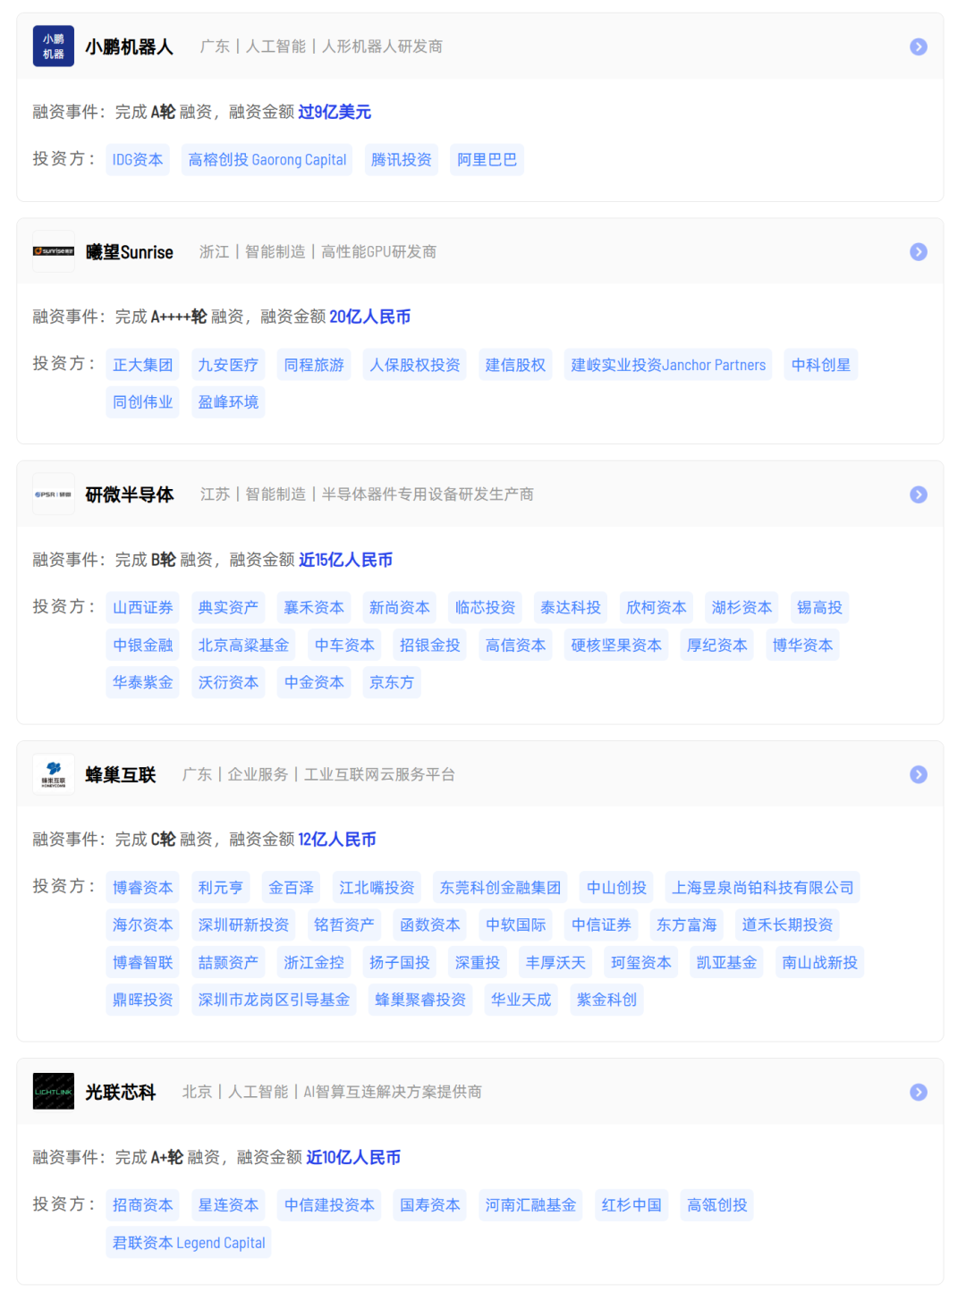Select the 河南汇融基金 investor tag

(x=530, y=1205)
